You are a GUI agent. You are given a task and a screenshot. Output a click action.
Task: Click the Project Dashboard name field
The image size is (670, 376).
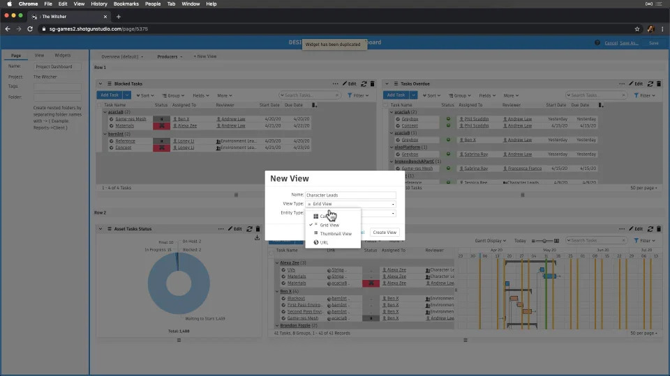click(x=58, y=67)
